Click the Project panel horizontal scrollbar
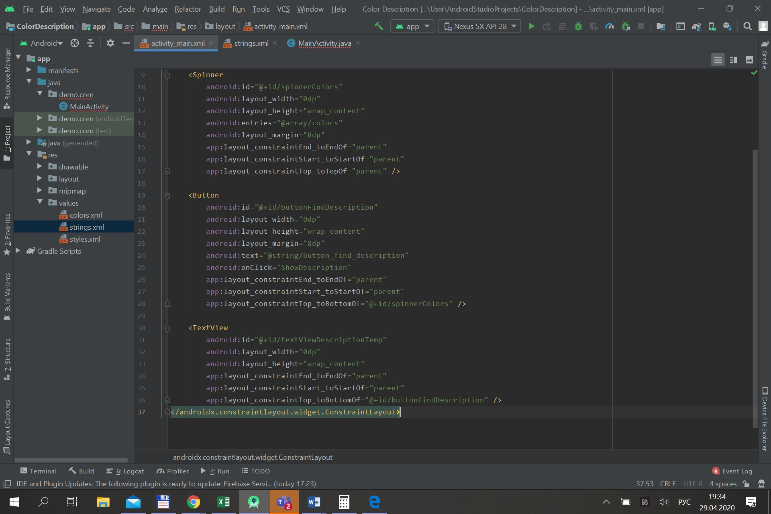Screen dimensions: 771x514 [71, 460]
